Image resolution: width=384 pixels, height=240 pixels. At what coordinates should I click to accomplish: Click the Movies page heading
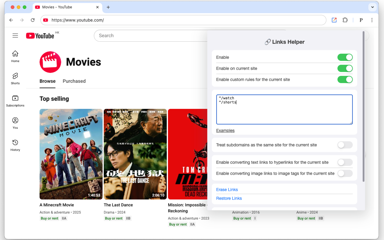click(x=83, y=62)
